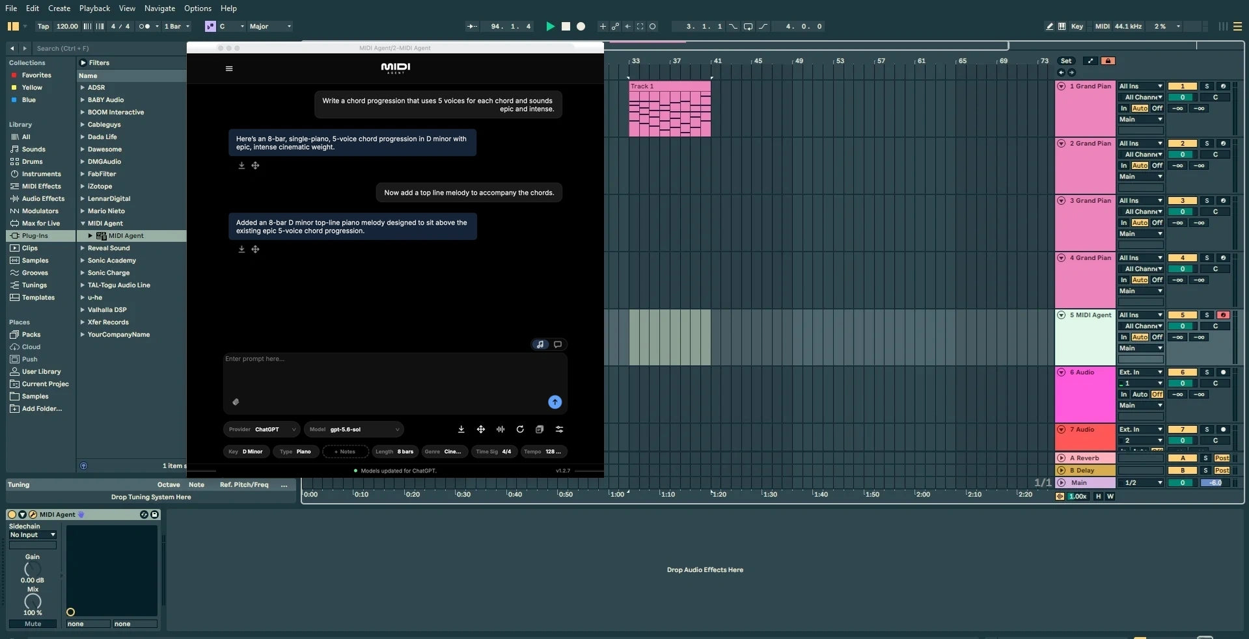This screenshot has width=1249, height=639.
Task: Switch to music generation mode icon
Action: (540, 345)
